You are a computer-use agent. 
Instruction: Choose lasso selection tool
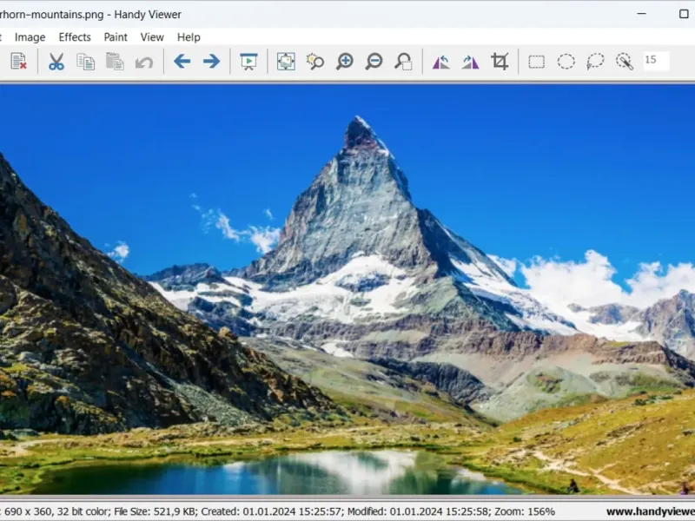click(x=595, y=62)
